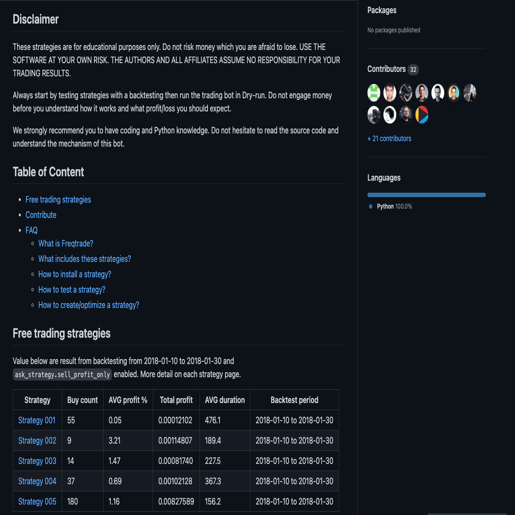Open the Contribute link

(x=41, y=215)
